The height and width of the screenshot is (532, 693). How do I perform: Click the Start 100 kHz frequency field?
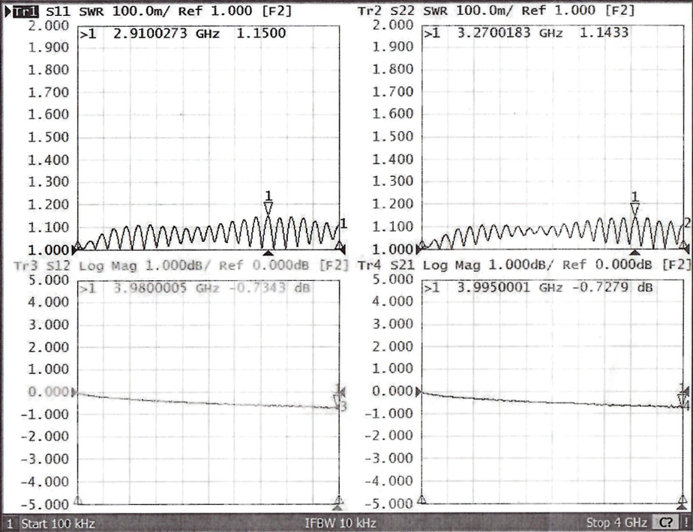tap(57, 523)
